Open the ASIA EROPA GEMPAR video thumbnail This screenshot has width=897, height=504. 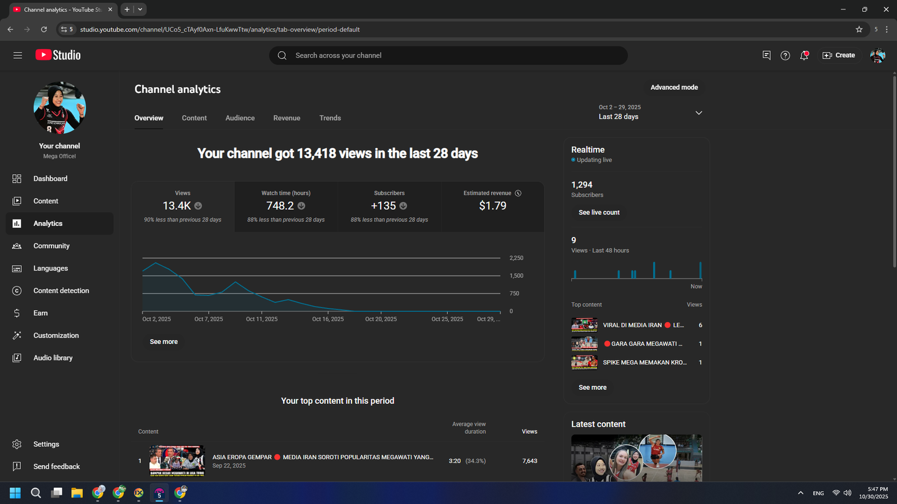click(x=177, y=461)
